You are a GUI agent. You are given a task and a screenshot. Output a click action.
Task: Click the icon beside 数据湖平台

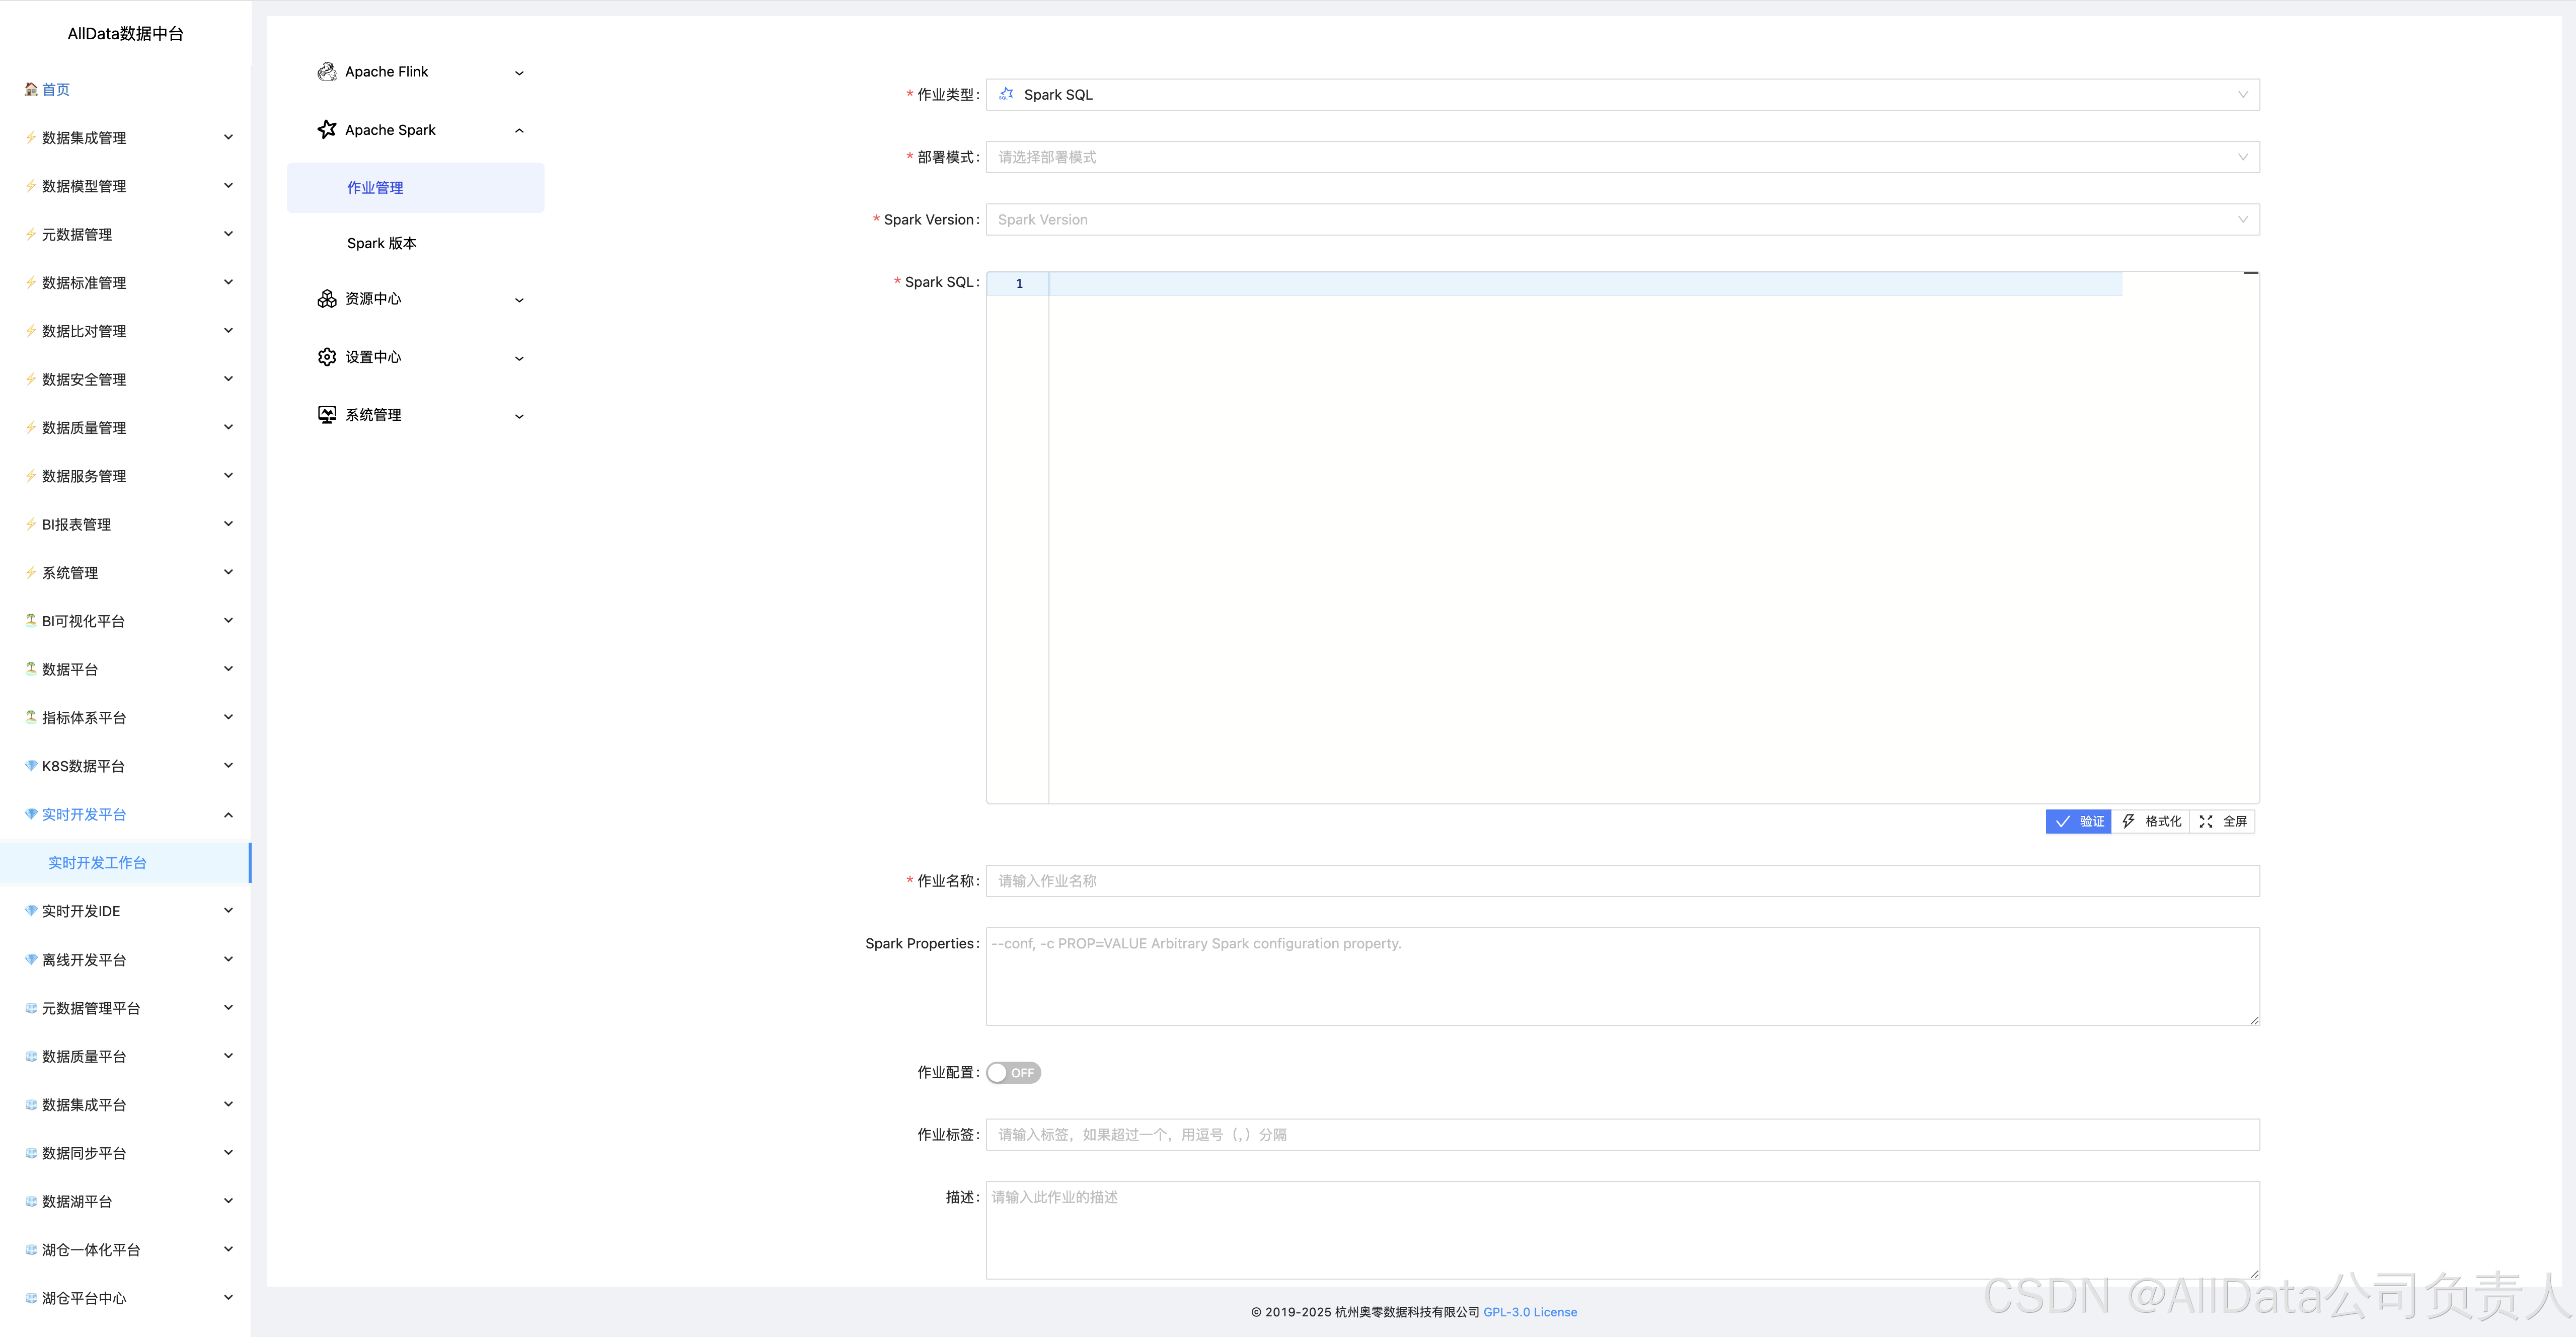(31, 1201)
